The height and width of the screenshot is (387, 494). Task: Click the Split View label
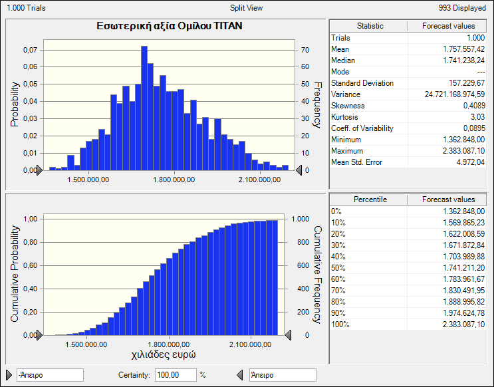coord(246,8)
